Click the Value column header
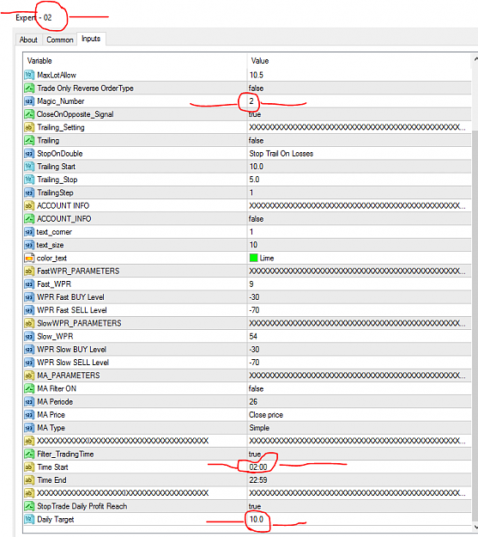The height and width of the screenshot is (537, 478). point(360,61)
